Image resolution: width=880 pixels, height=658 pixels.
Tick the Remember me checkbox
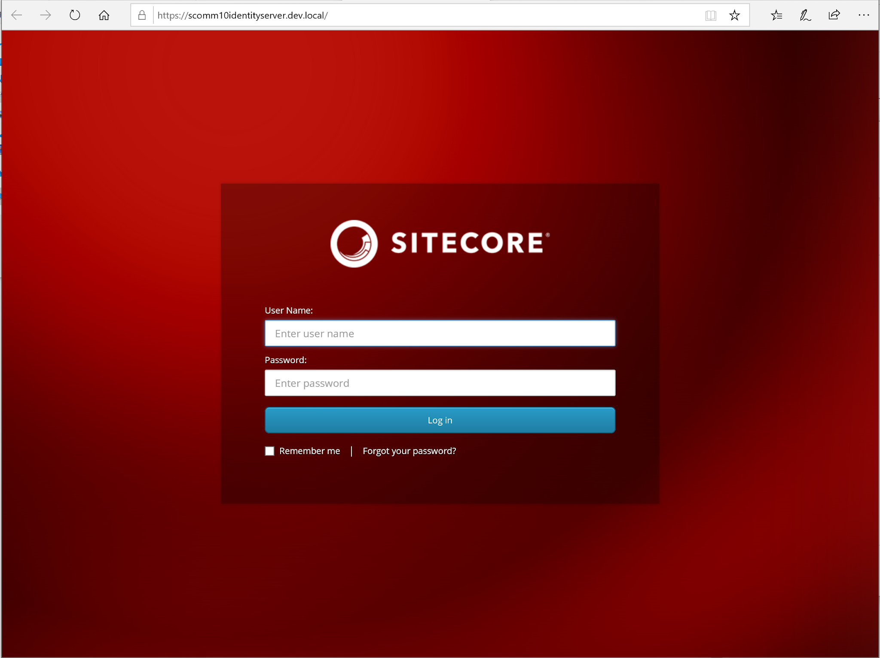(269, 451)
